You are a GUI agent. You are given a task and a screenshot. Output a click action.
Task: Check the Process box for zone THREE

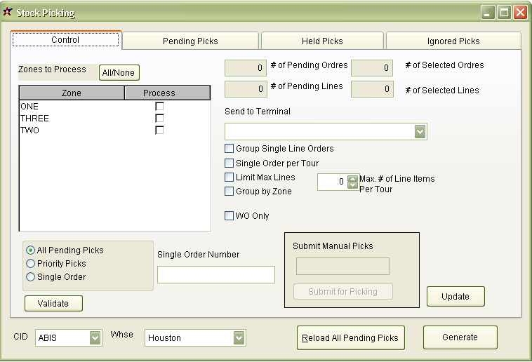[159, 119]
